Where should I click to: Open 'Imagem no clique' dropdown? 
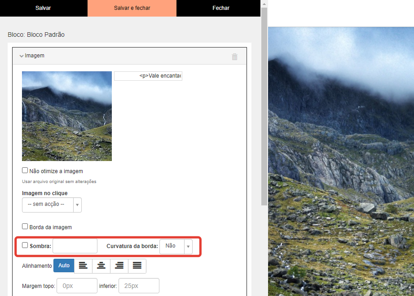52,205
